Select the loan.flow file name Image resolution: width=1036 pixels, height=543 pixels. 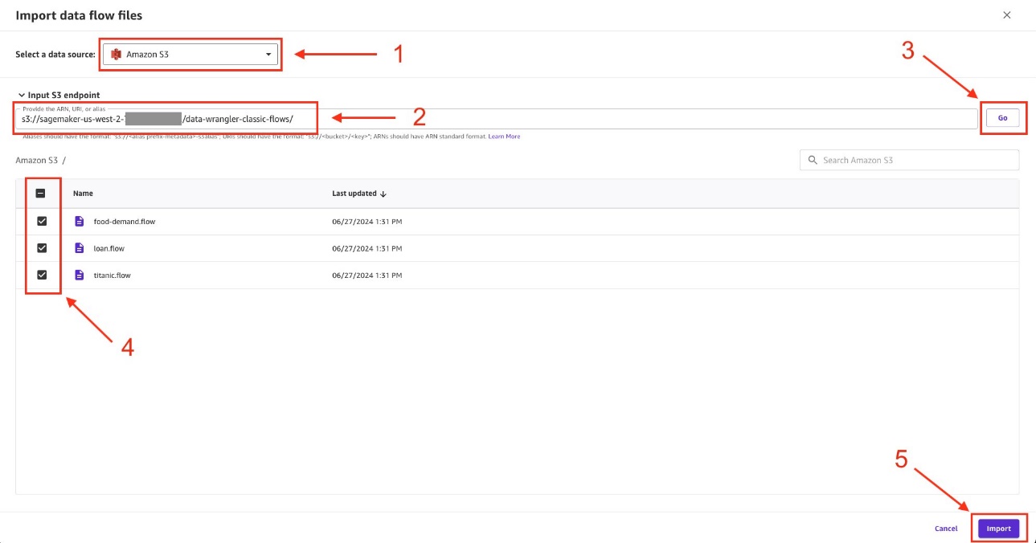click(x=109, y=248)
